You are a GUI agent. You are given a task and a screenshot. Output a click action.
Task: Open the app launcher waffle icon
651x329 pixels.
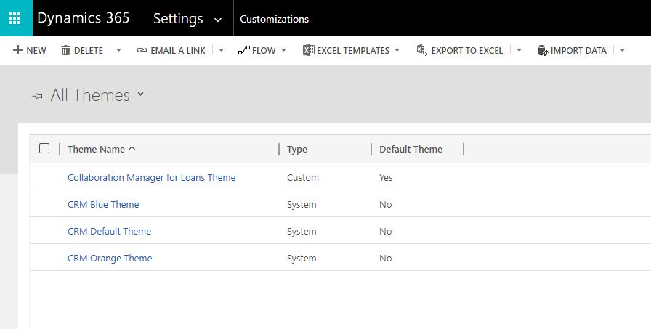(15, 18)
